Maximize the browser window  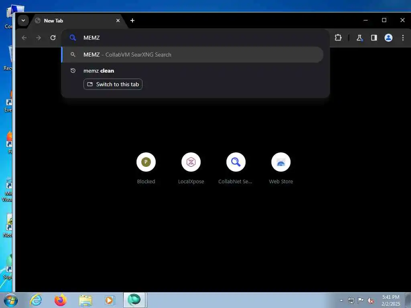[x=384, y=20]
